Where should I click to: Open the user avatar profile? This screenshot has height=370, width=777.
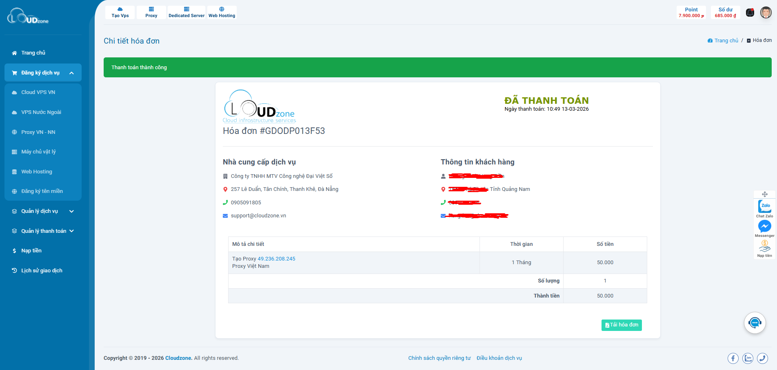point(766,13)
